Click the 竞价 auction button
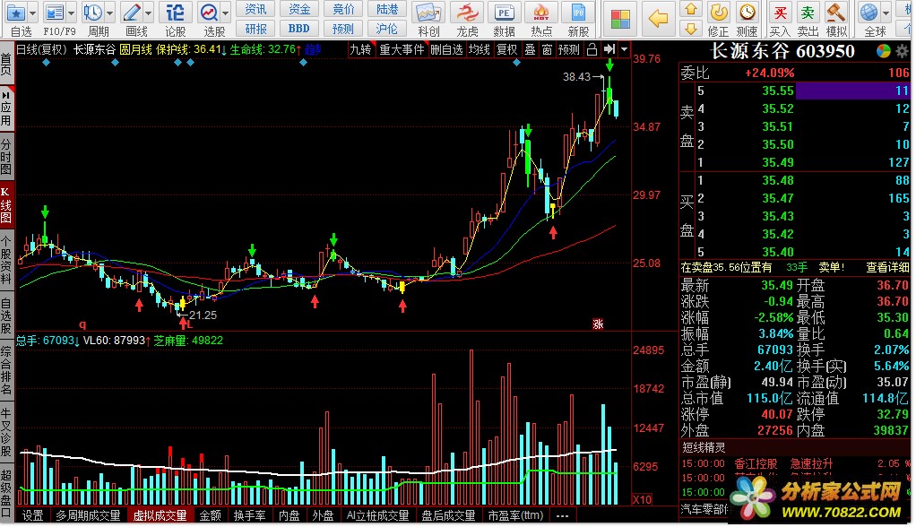 [x=343, y=9]
